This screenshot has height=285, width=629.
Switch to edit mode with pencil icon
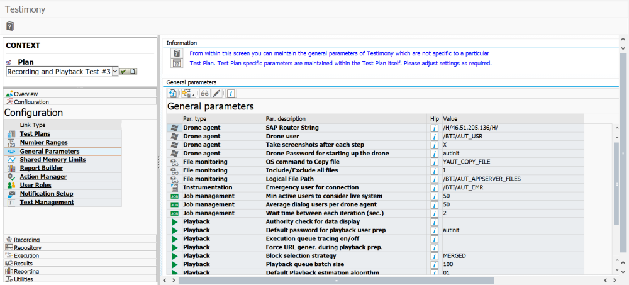(x=216, y=94)
